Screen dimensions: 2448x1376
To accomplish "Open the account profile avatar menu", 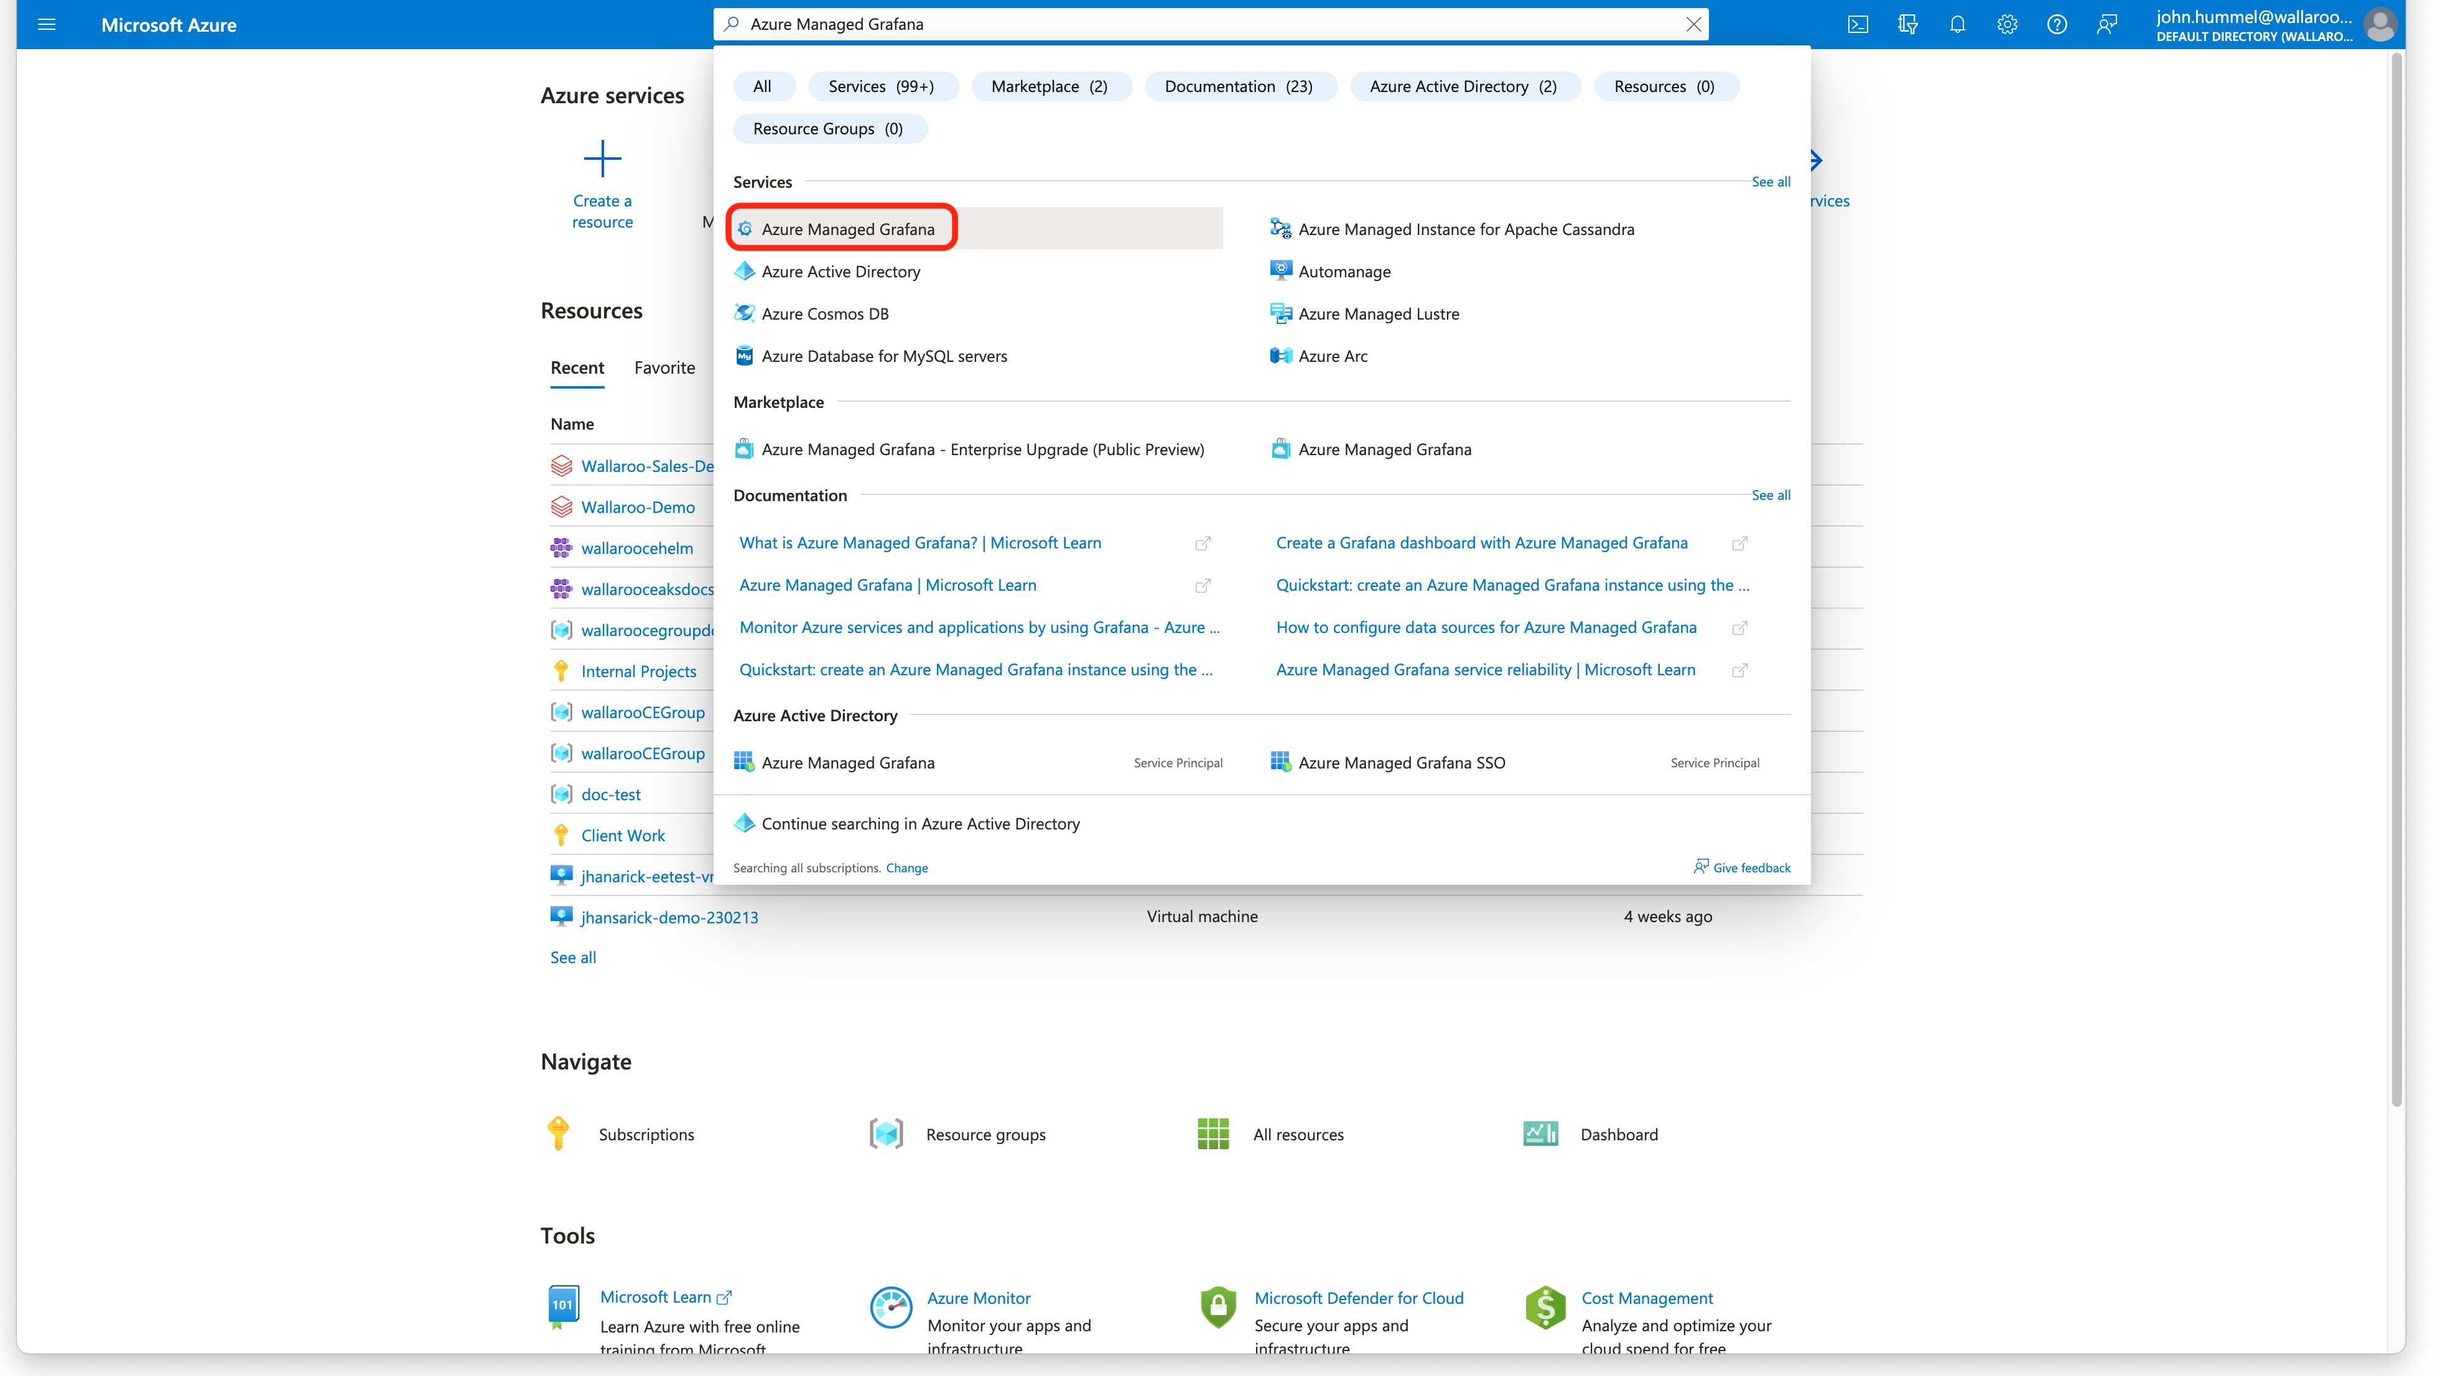I will tap(2380, 25).
